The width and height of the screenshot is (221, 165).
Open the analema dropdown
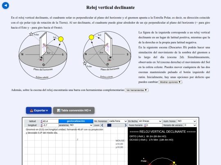(x=81, y=125)
